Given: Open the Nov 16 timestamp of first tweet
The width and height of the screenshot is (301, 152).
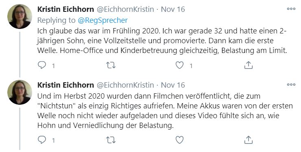Looking at the screenshot, I should tap(173, 9).
